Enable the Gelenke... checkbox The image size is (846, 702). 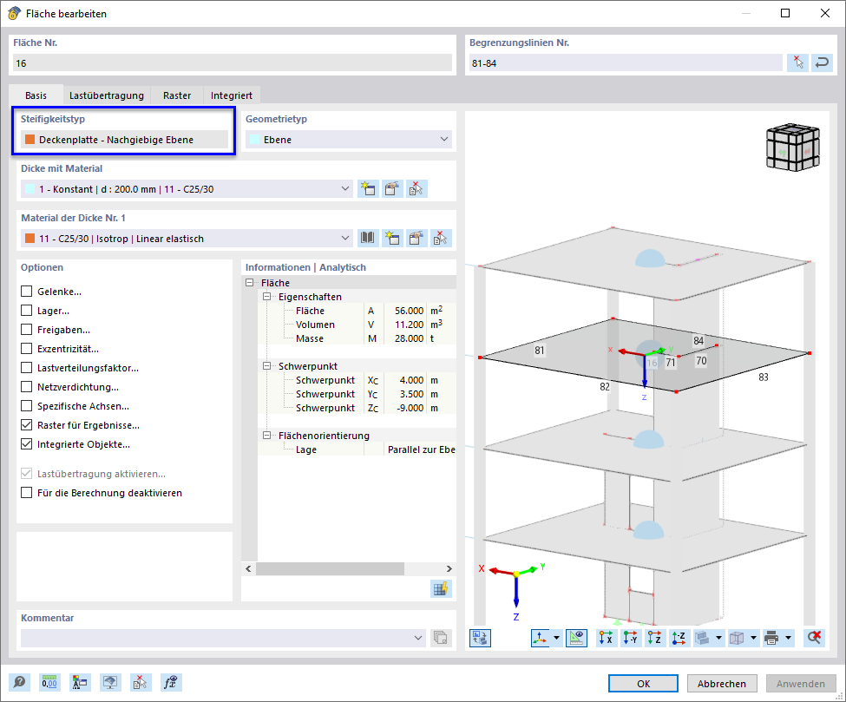[x=26, y=292]
